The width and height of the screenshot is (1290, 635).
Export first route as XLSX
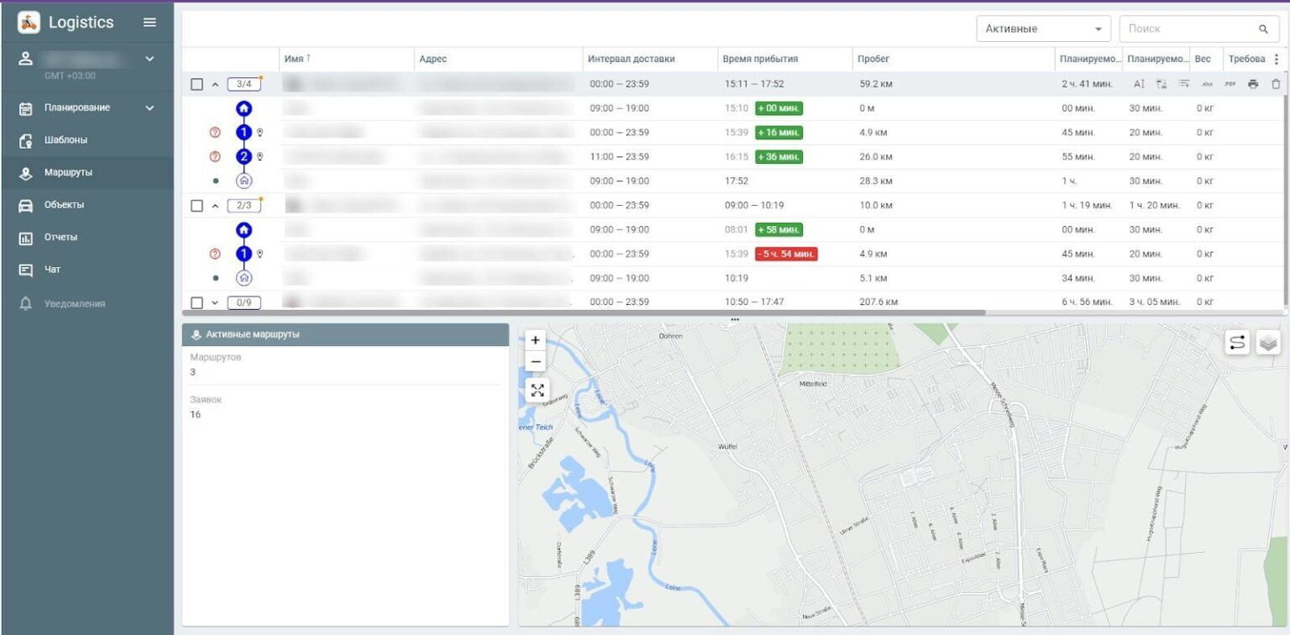[1207, 84]
